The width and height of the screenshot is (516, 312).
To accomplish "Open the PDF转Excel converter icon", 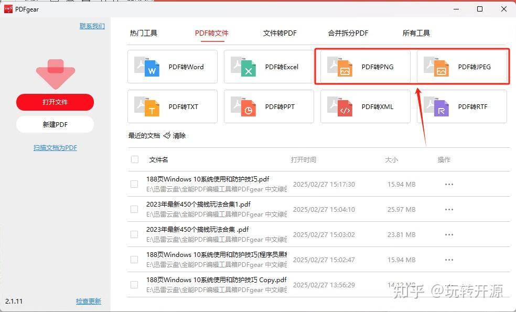I will [x=243, y=67].
